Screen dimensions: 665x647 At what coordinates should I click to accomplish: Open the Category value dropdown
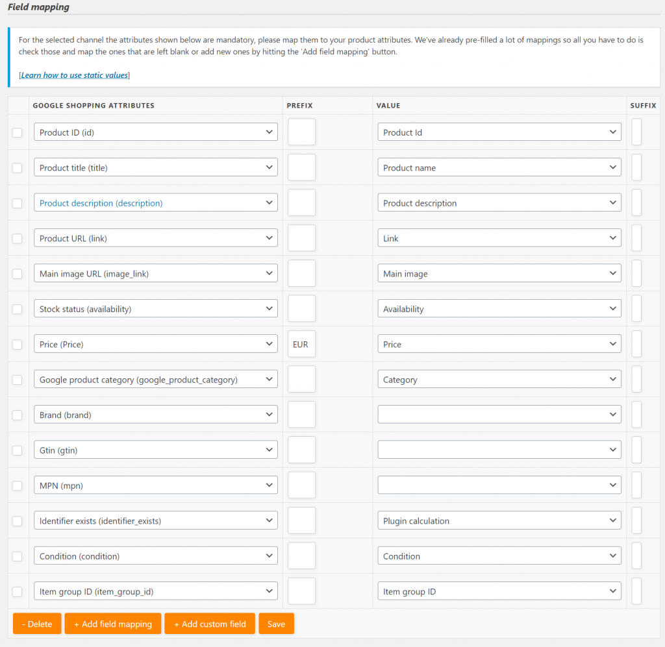(x=499, y=379)
